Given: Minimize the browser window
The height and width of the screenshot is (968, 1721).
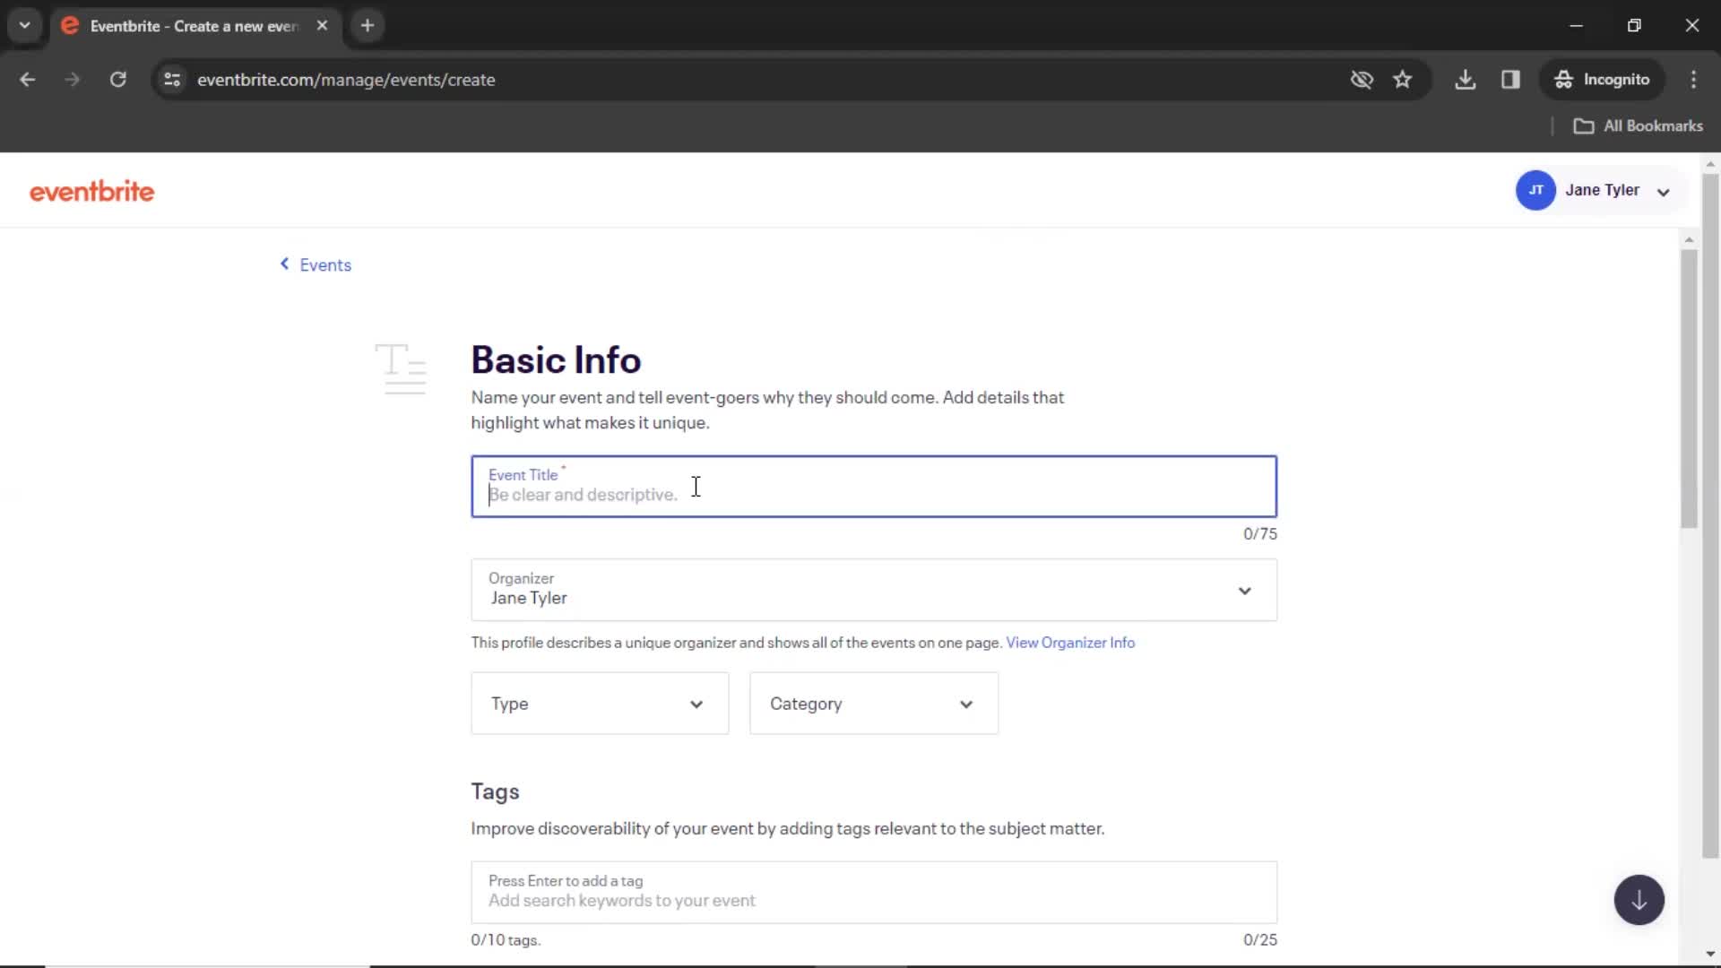Looking at the screenshot, I should [1576, 25].
